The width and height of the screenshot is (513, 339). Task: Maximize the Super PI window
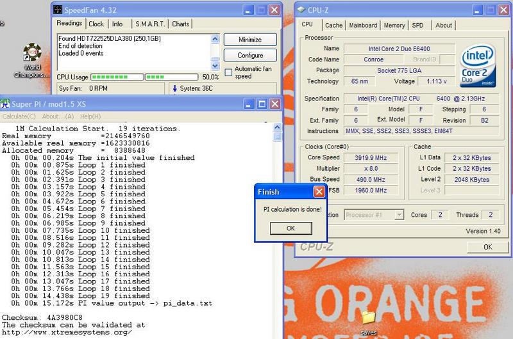click(x=262, y=104)
